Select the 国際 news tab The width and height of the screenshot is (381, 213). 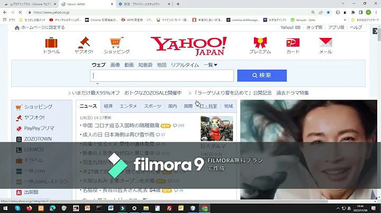[188, 106]
